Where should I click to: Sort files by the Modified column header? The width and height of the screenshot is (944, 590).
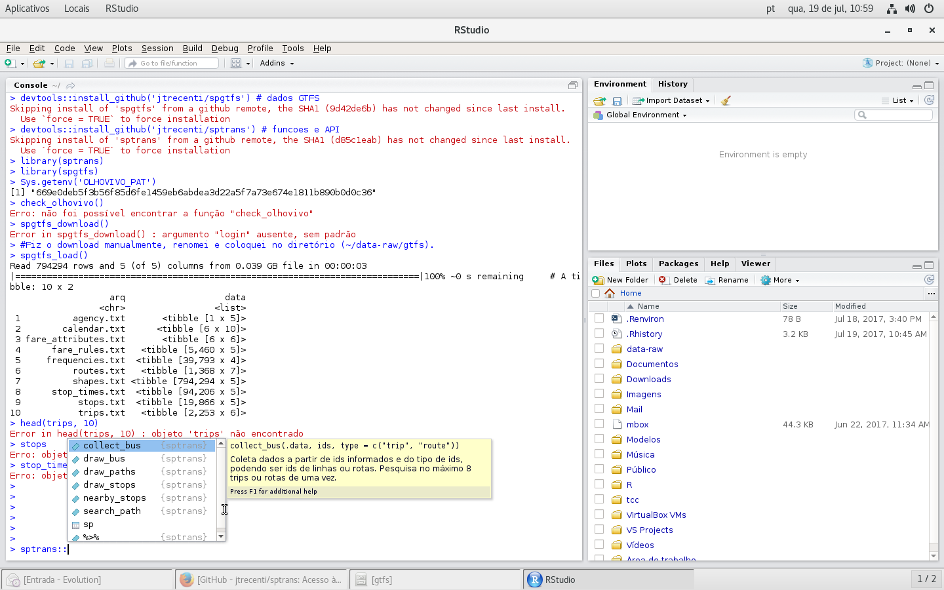coord(880,306)
